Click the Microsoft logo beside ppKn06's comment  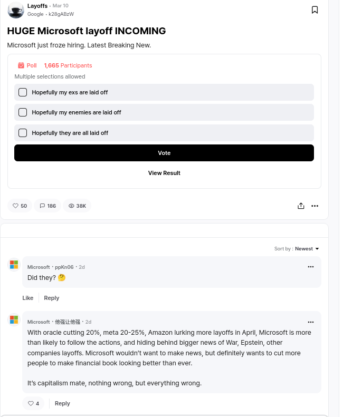tap(14, 265)
